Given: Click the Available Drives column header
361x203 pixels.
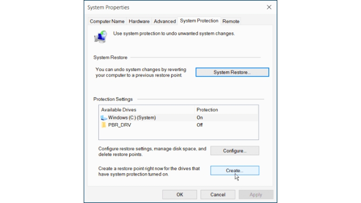Looking at the screenshot, I should point(147,110).
